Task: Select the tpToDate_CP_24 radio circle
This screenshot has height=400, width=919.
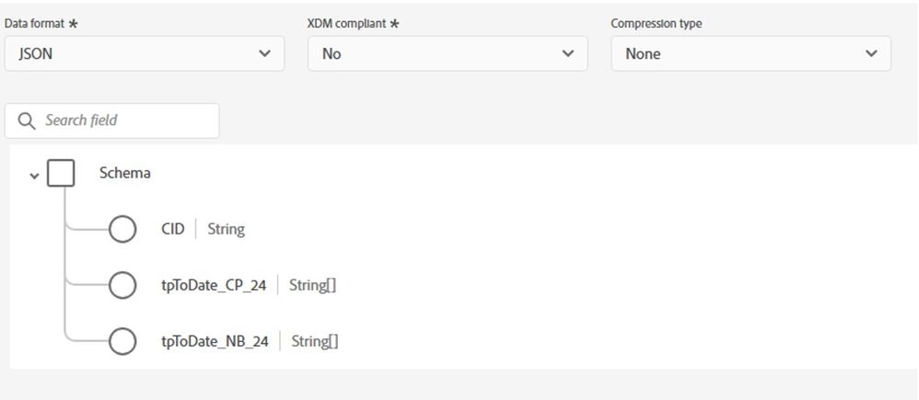Action: pos(122,285)
